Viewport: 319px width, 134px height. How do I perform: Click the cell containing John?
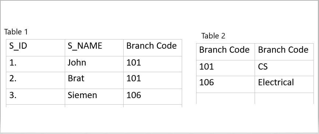94,64
